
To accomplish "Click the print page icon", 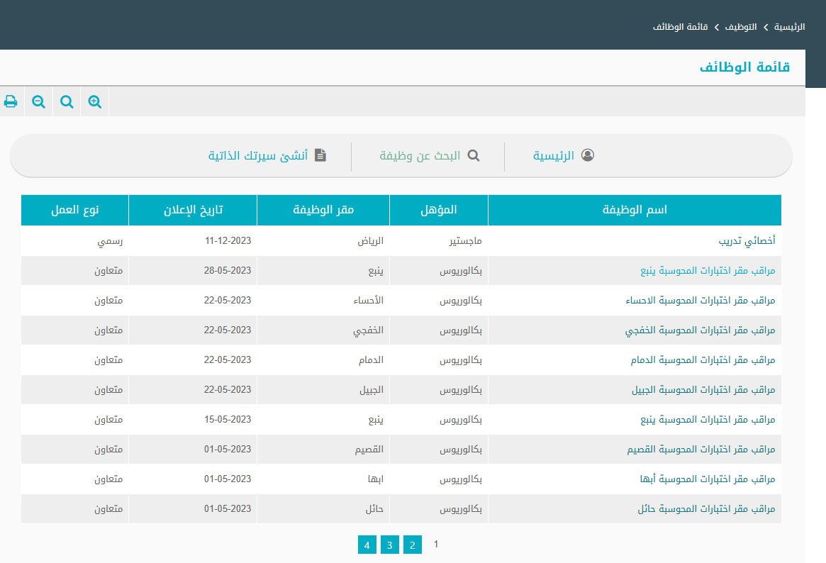I will [11, 101].
